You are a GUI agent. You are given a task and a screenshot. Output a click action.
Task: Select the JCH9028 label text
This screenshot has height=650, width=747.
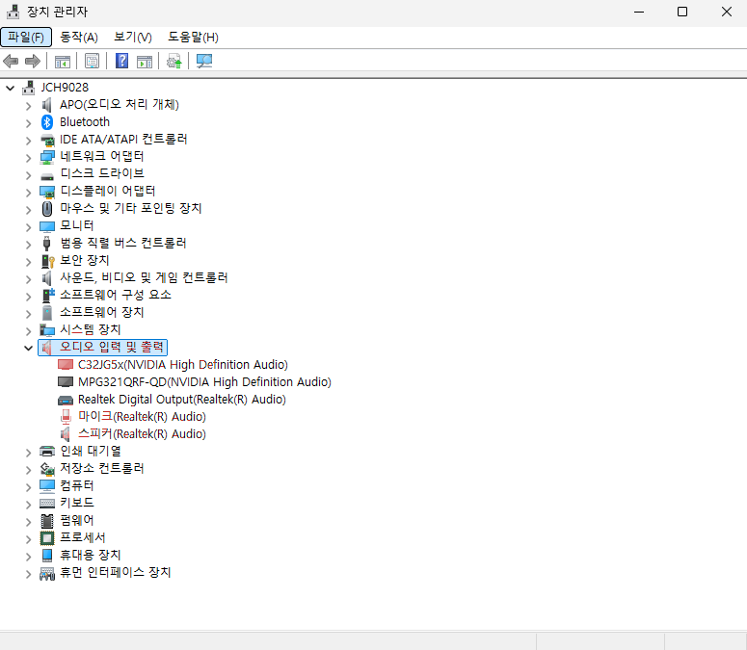(x=65, y=88)
